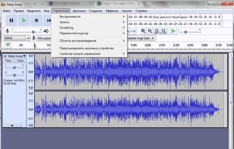
Task: Open the Справка menu
Action: coord(141,11)
